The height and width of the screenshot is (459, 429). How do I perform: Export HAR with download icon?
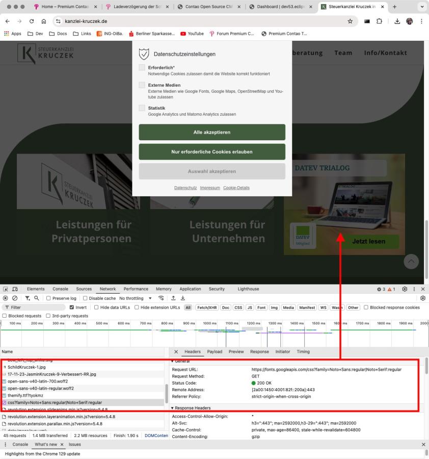183,298
